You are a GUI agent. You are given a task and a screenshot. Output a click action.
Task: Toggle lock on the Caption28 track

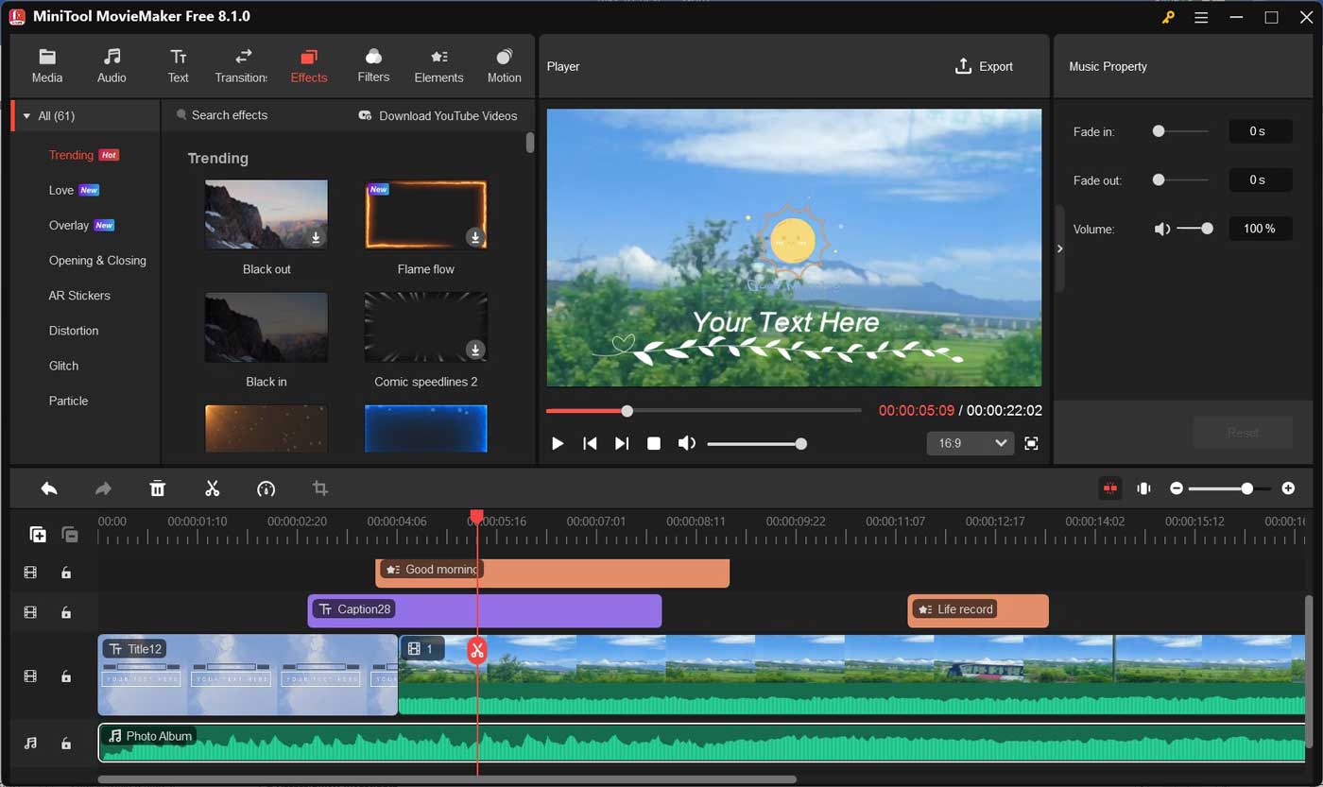tap(66, 612)
